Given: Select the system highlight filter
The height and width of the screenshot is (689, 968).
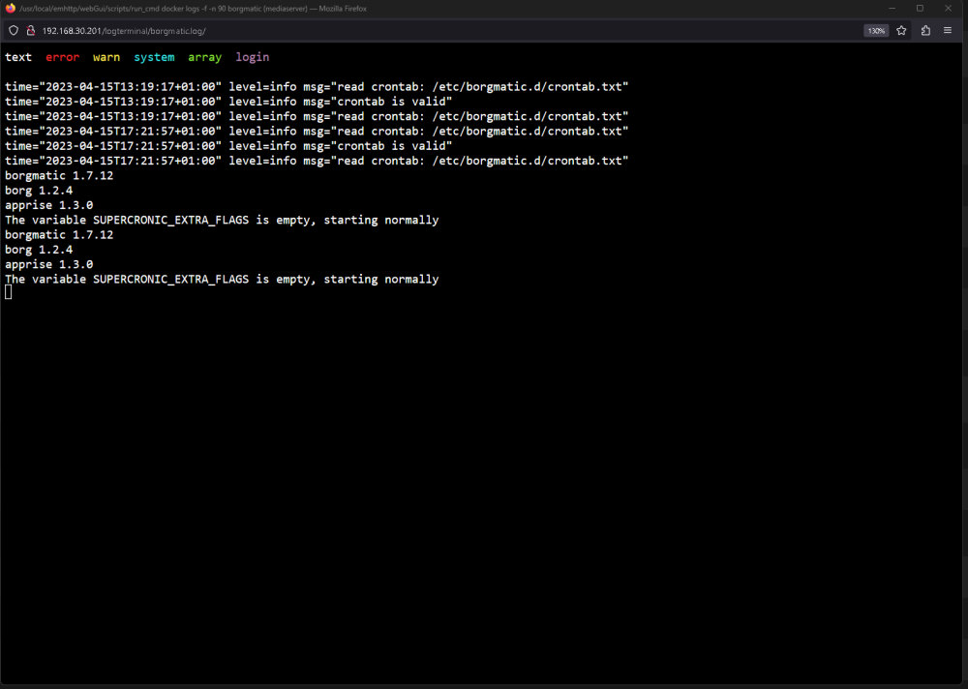Looking at the screenshot, I should [154, 57].
